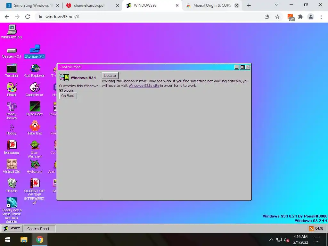The width and height of the screenshot is (328, 246).
Task: Open the network status tray icon
Action: [x=279, y=240]
